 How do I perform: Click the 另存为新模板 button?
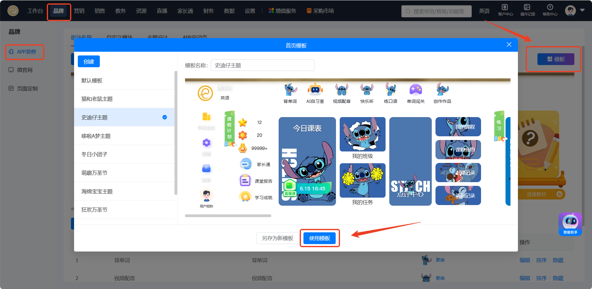click(277, 238)
